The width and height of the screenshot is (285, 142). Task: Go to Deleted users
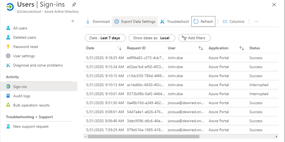tap(25, 38)
